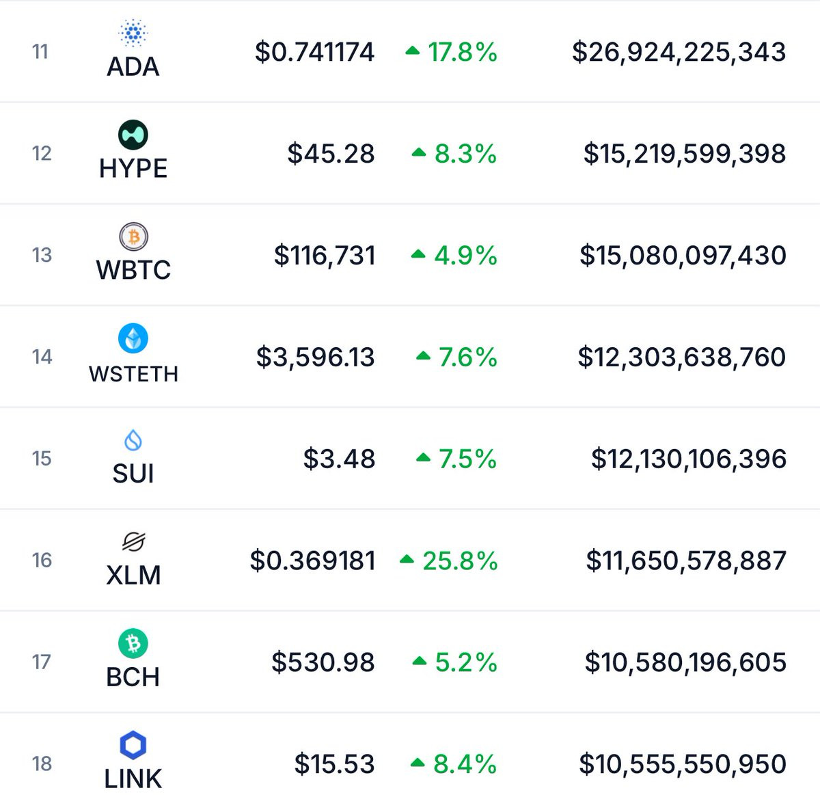
Task: Click the Cardano ADA coin logo
Action: tap(133, 32)
